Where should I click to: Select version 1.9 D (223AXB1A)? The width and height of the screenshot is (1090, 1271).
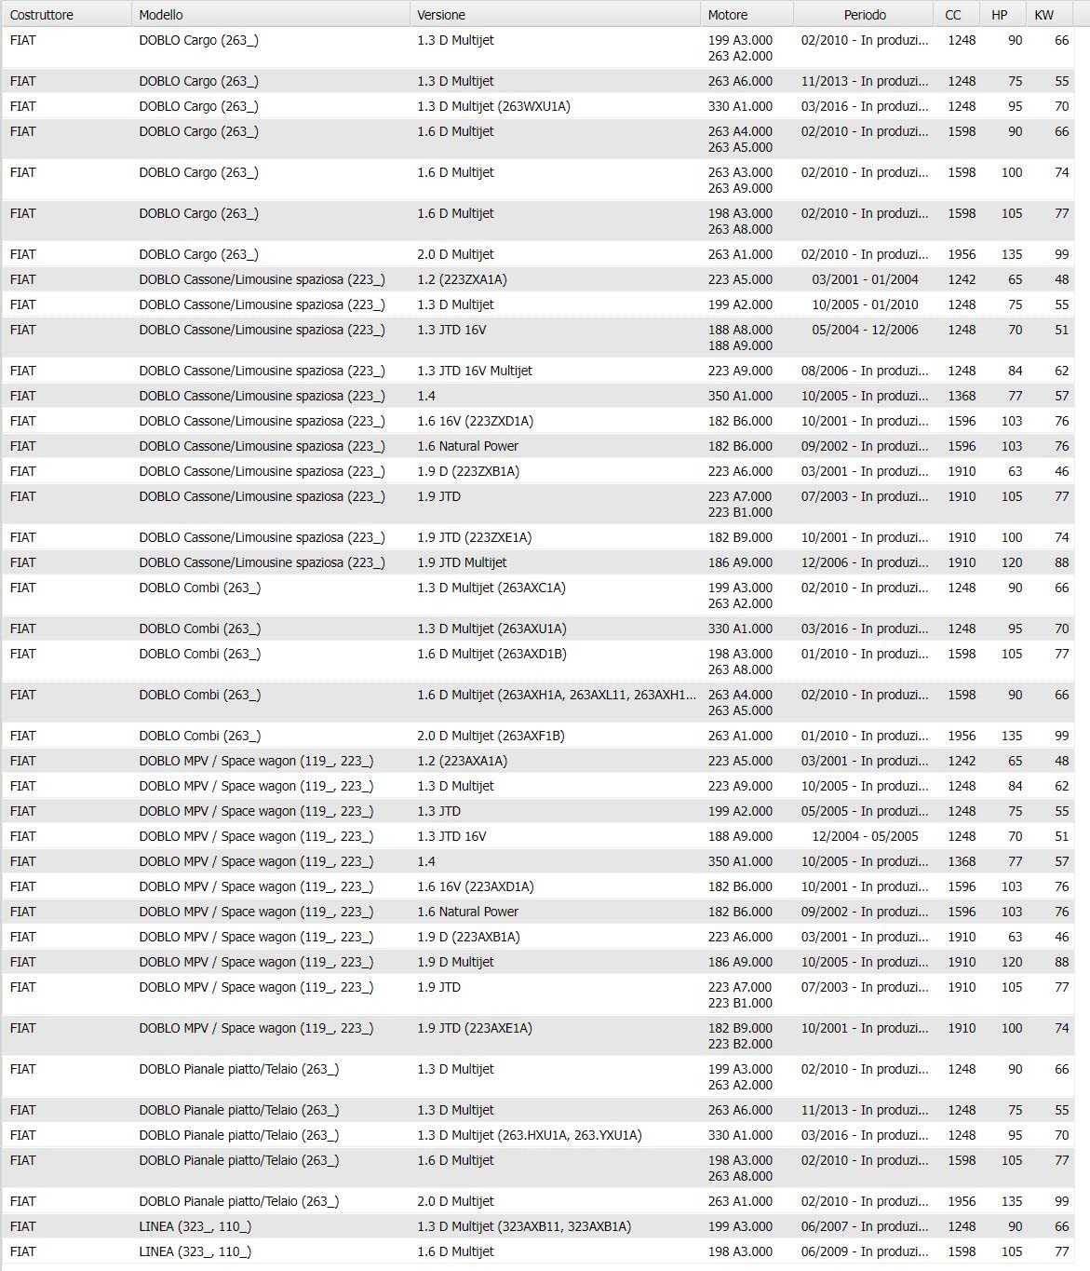point(468,937)
